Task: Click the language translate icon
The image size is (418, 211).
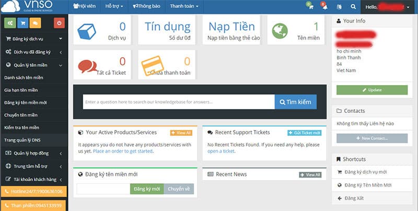Action: click(339, 7)
